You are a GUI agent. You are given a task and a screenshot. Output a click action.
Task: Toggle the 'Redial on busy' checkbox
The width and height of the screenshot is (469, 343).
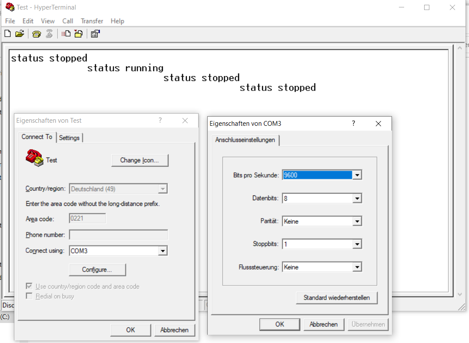[x=29, y=296]
